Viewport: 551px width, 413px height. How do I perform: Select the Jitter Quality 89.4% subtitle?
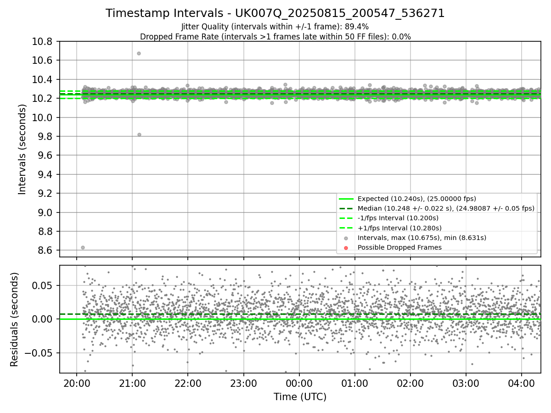click(275, 27)
